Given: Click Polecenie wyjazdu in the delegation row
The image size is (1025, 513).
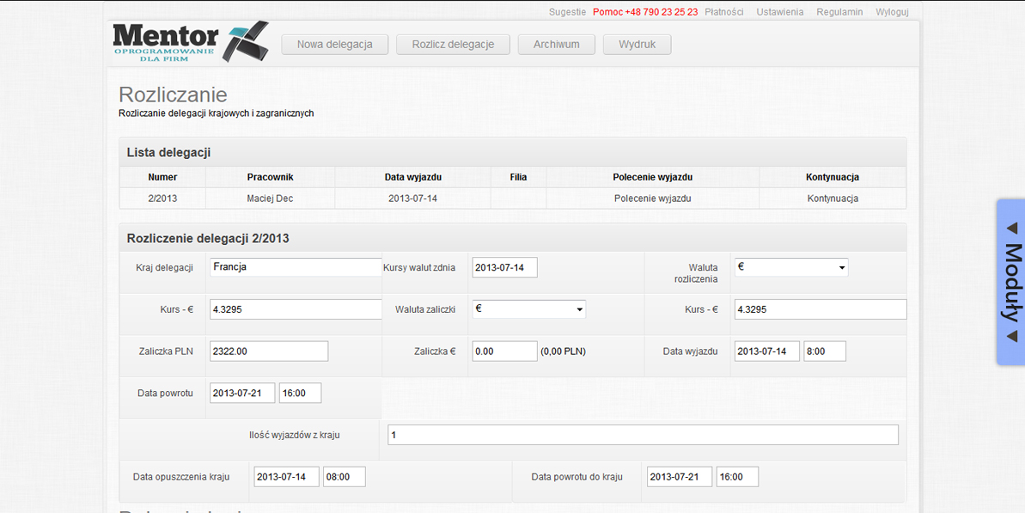Looking at the screenshot, I should click(652, 198).
